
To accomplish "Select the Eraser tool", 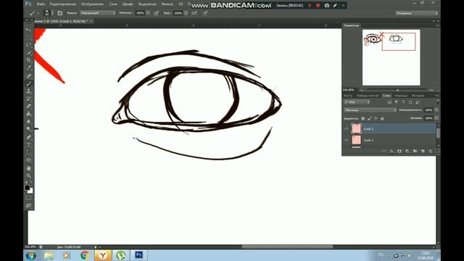I will tap(29, 107).
